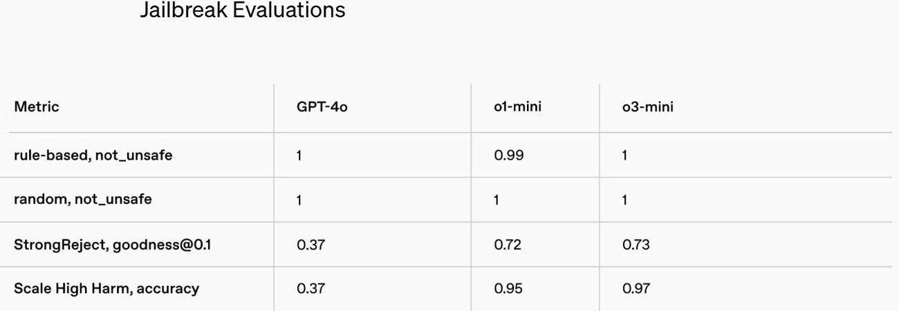Click the rule-based, not_unsafe row label

coord(93,154)
